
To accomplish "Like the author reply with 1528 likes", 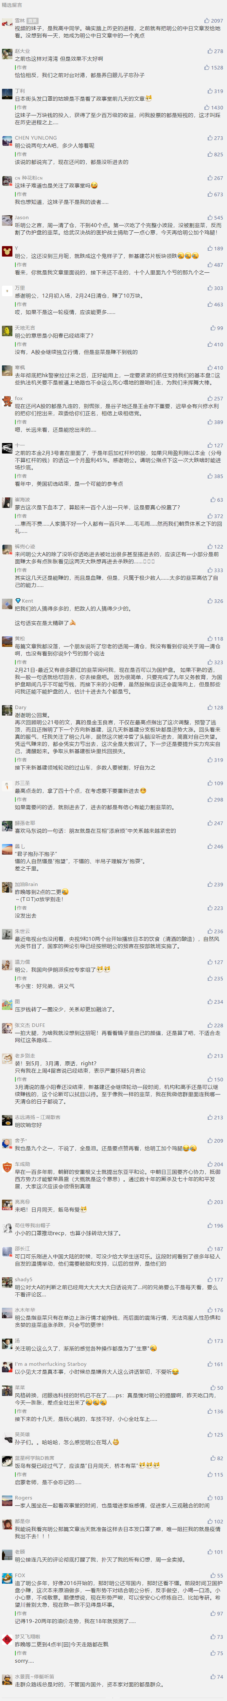I will 213,68.
